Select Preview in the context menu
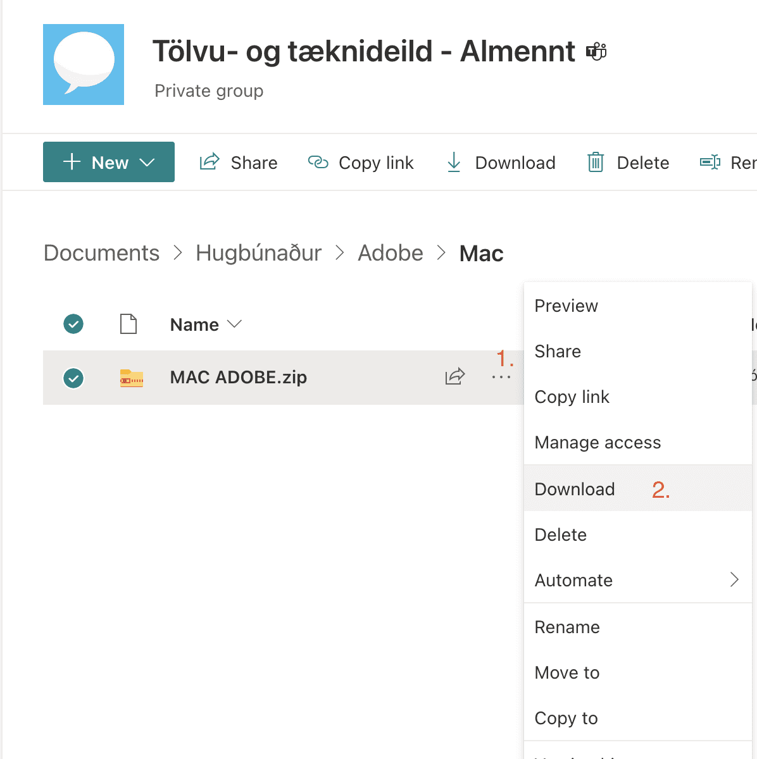757x759 pixels. (x=566, y=305)
